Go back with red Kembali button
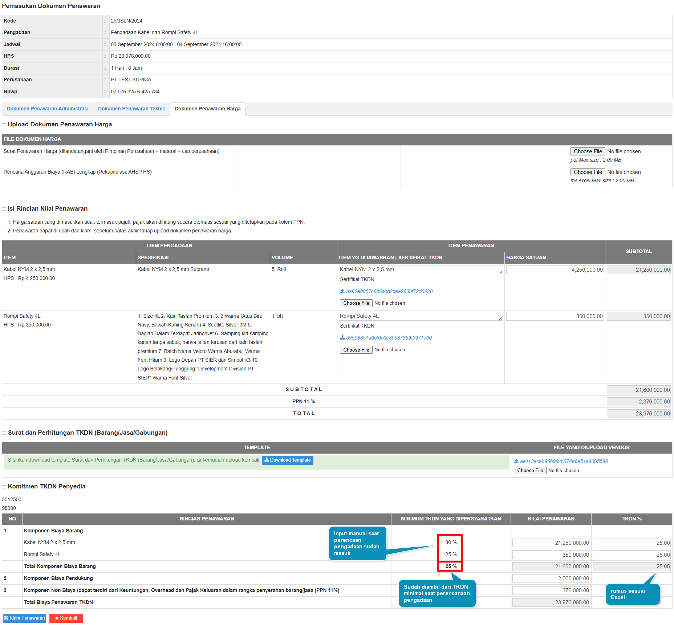 point(66,618)
